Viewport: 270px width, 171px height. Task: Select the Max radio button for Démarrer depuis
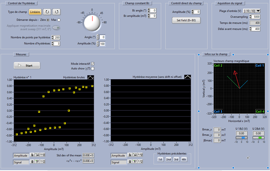59,19
